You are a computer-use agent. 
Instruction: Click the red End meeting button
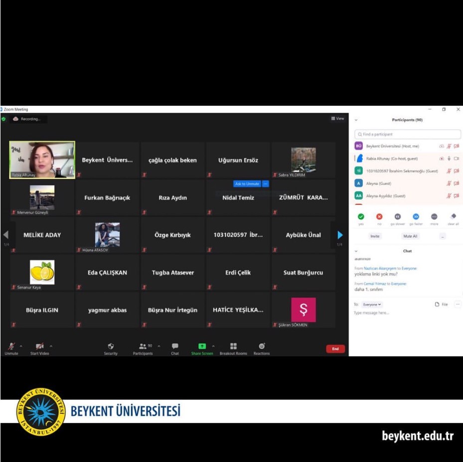pos(335,349)
